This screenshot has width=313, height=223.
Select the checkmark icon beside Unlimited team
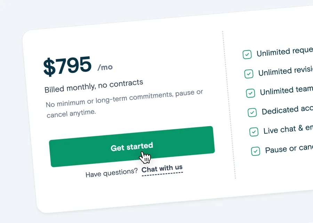coord(251,93)
